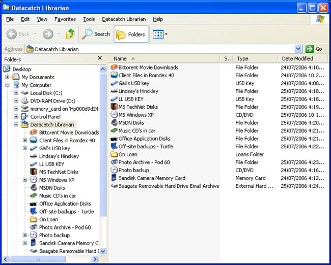Click the On Loan folder icon in list
This screenshot has height=265, width=331.
pos(114,154)
